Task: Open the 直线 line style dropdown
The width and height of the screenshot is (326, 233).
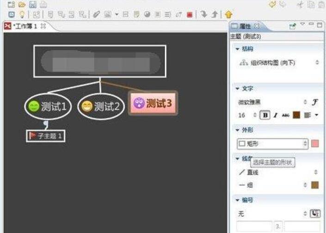Action: [x=278, y=172]
